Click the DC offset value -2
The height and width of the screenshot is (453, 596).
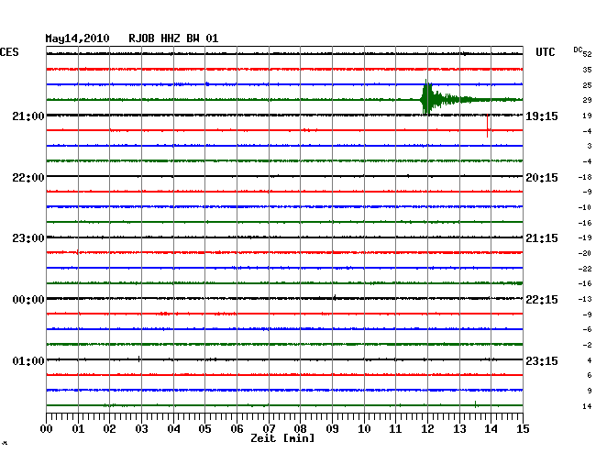pyautogui.click(x=587, y=346)
